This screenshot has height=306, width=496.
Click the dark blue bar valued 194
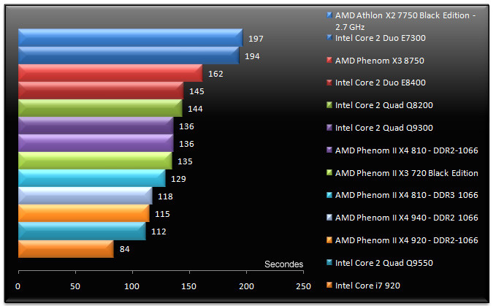(x=129, y=56)
